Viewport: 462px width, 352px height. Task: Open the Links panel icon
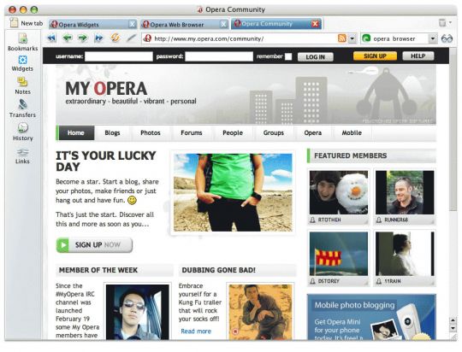(23, 152)
